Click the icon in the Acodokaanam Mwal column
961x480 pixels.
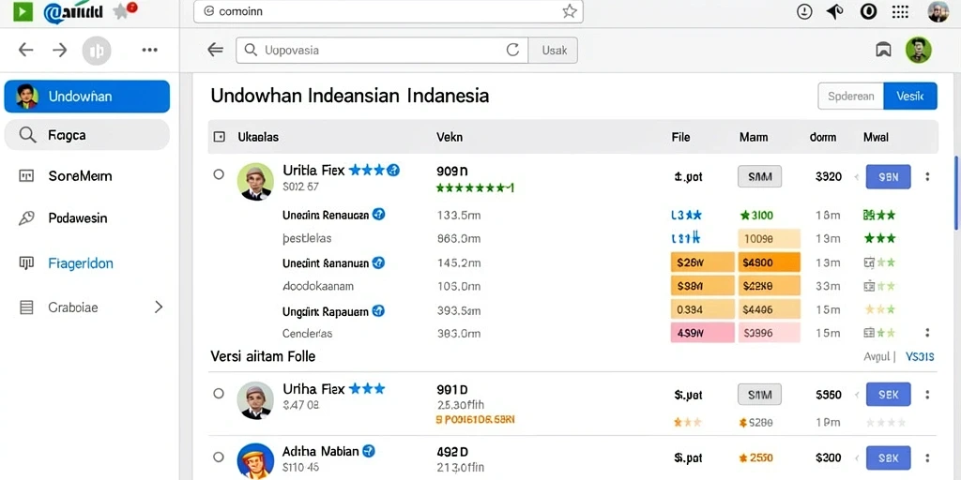[x=868, y=286]
